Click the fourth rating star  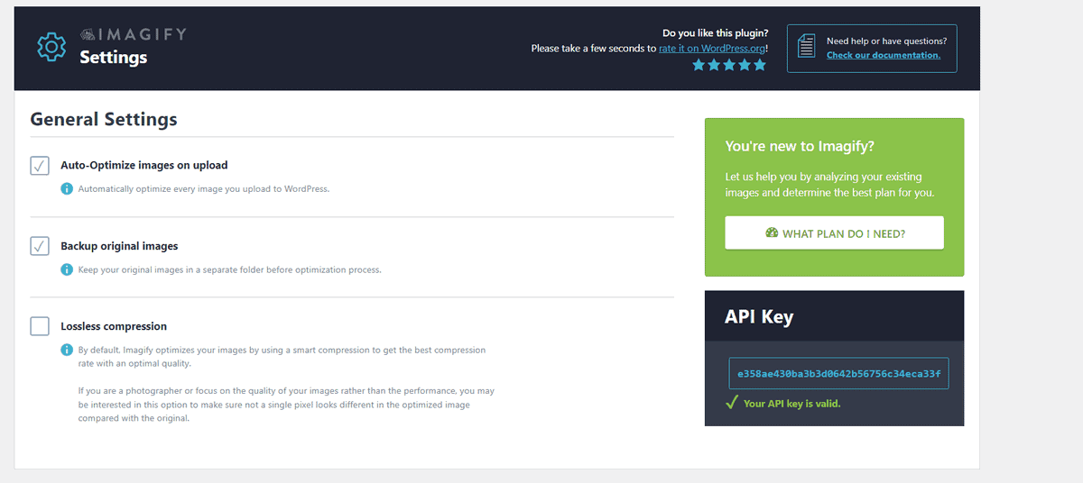[x=745, y=65]
